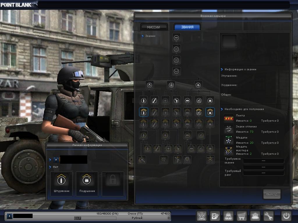Screen dimensions: 298x223
Task: Select the single-chevron three-bullets rank
Action: [x=187, y=112]
